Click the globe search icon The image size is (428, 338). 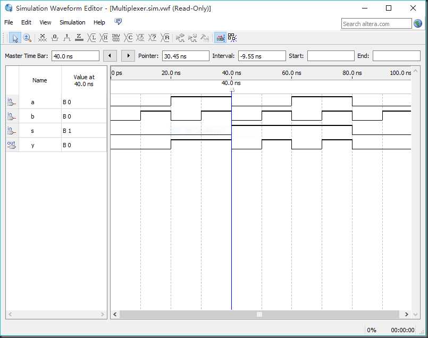pos(418,24)
